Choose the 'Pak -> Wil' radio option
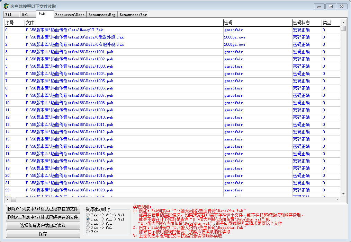This screenshot has width=351, height=242. coord(88,223)
